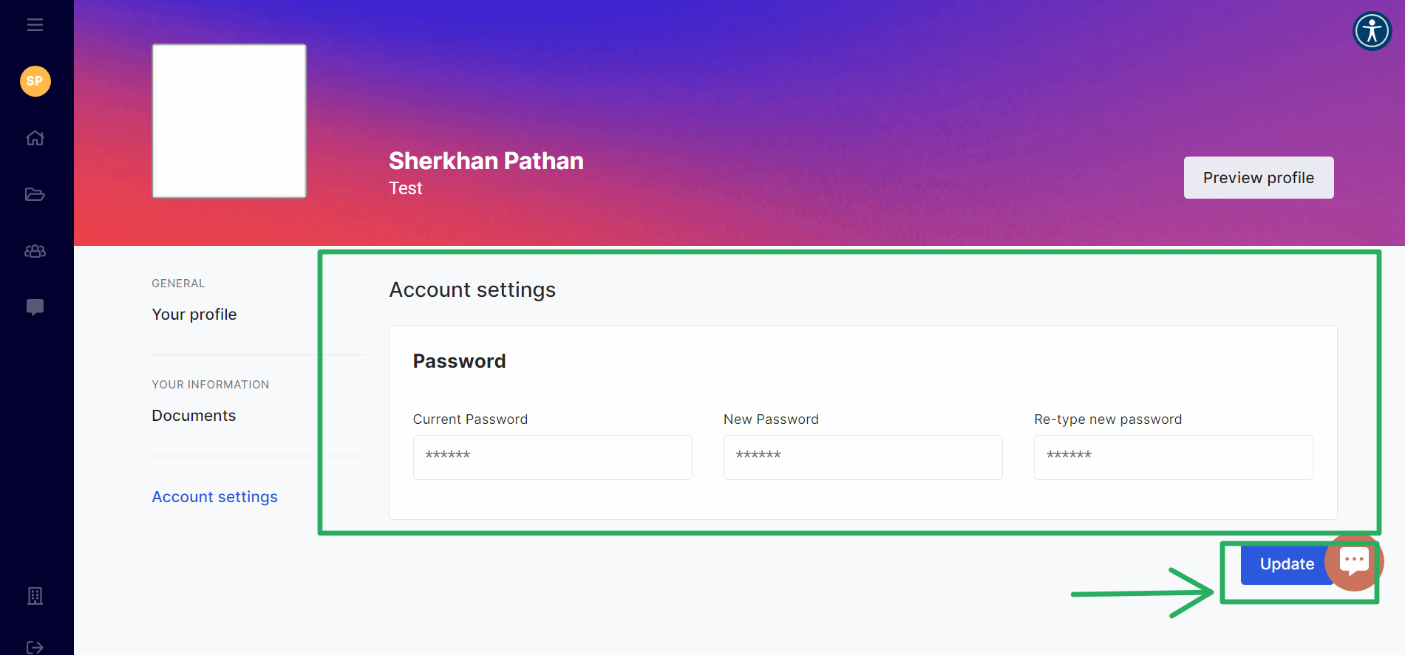Click the SP user avatar badge
Viewport: 1405px width, 655px height.
click(35, 81)
